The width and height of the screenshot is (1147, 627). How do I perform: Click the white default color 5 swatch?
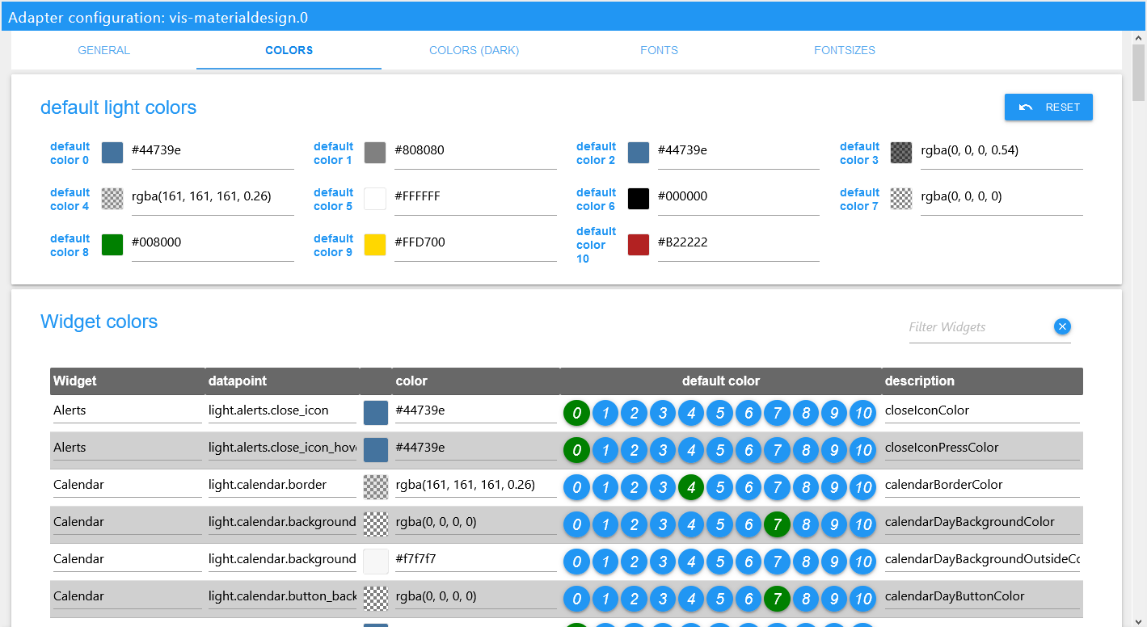coord(375,199)
